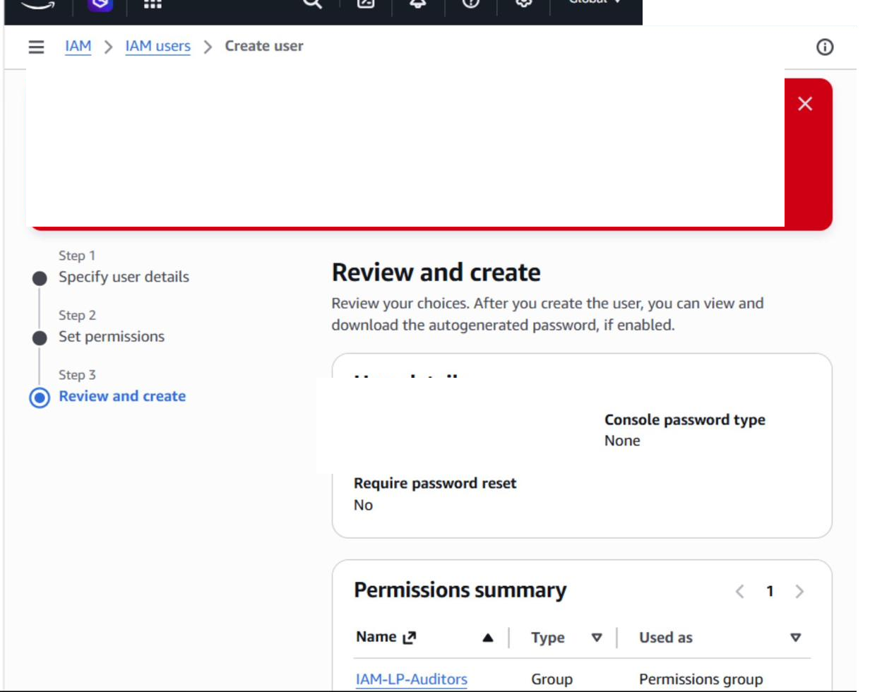Click the Require password reset label
870x692 pixels.
tap(435, 484)
